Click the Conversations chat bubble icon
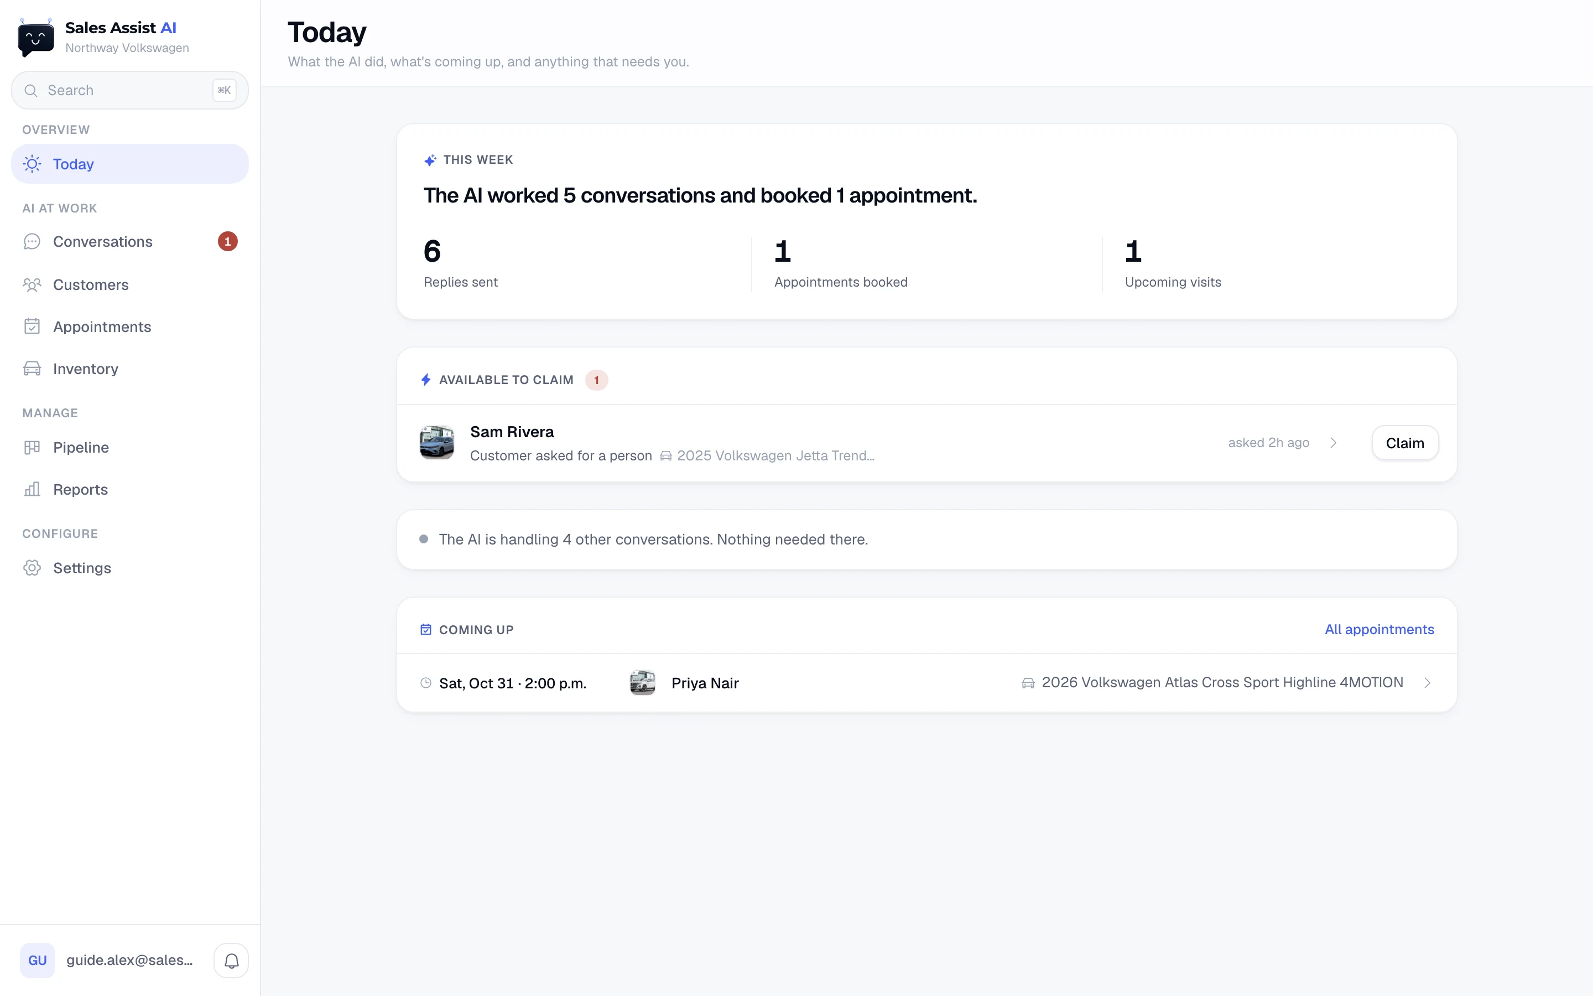The height and width of the screenshot is (996, 1593). click(x=32, y=242)
